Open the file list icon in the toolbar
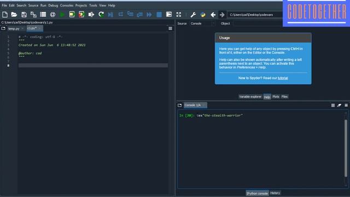Viewport: 350px width, 197px height. 43,15
